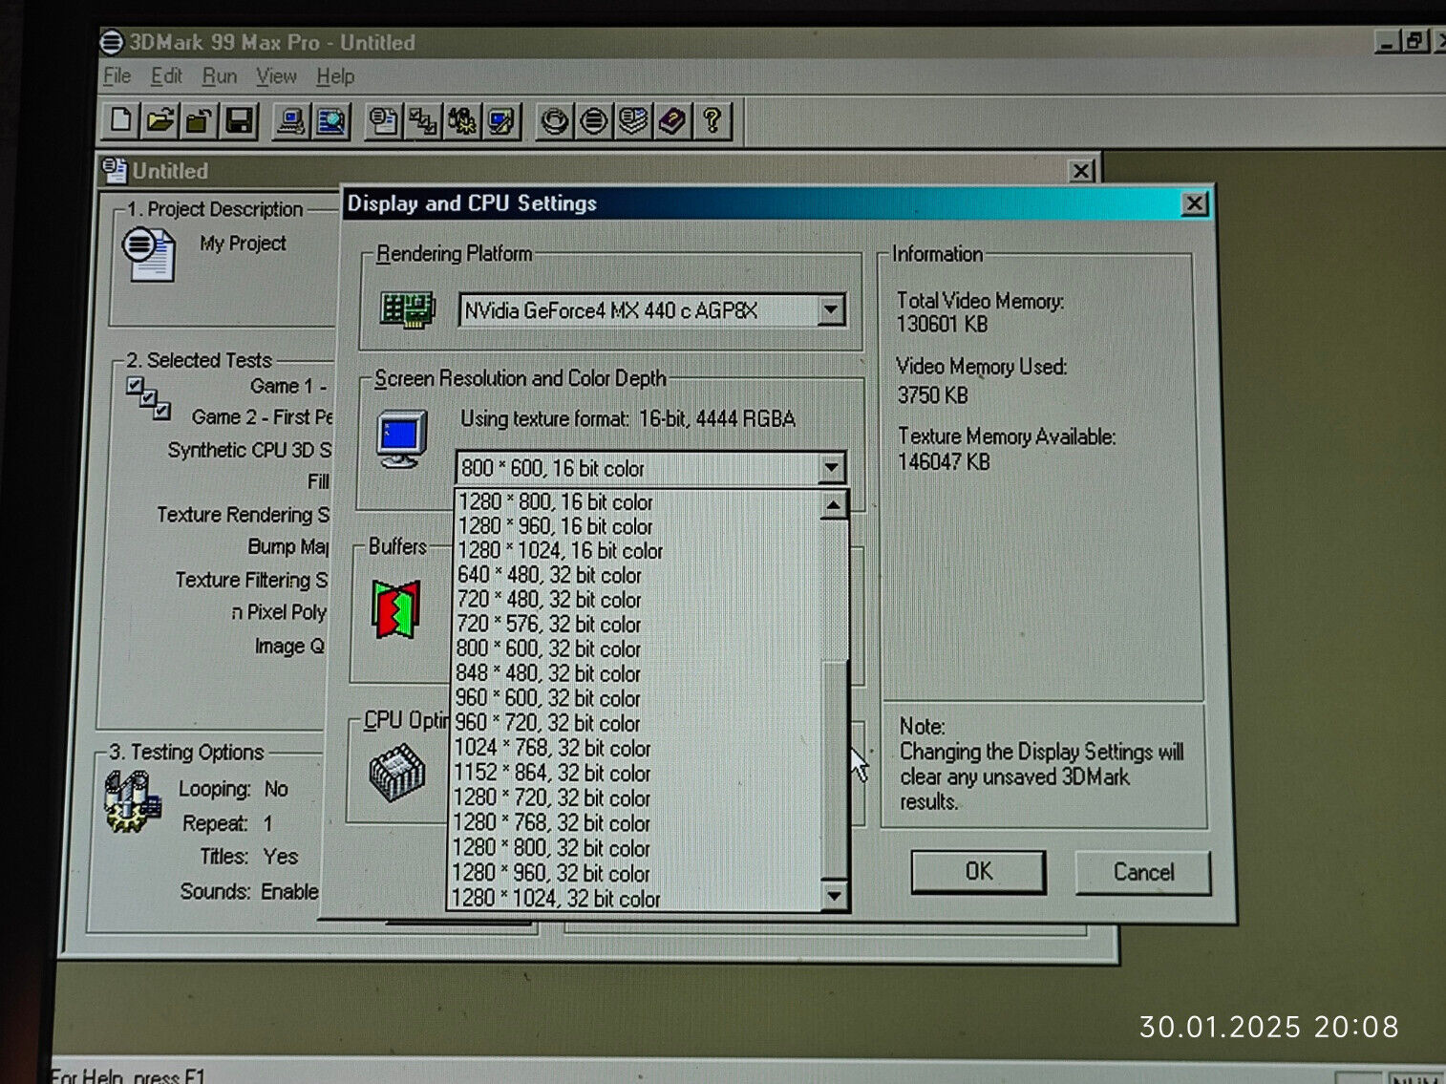1446x1084 pixels.
Task: Select 720 * 480, 32 bit color
Action: coord(637,601)
